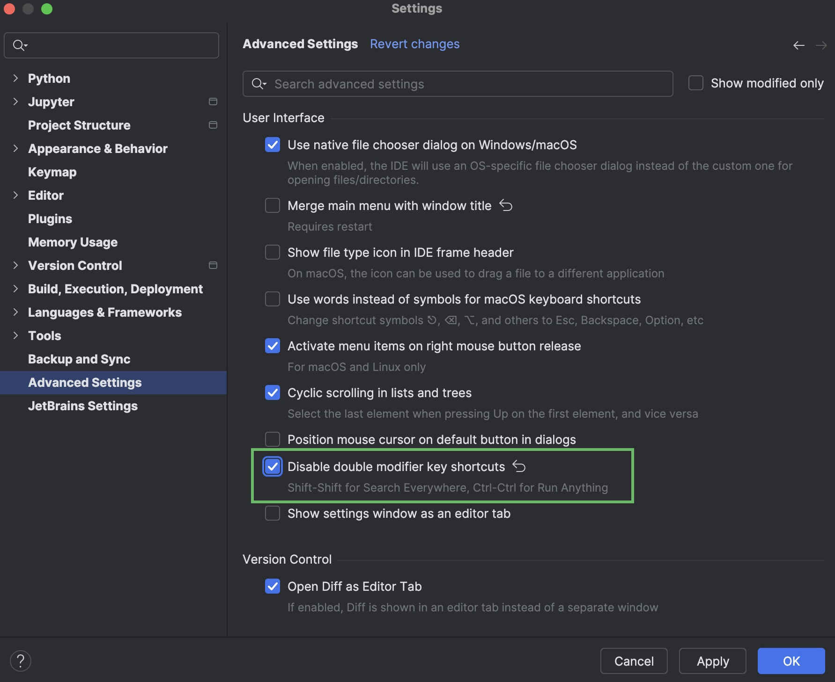Screen dimensions: 835x682
Task: Revert Disable double modifier key shortcuts via undo icon
Action: click(519, 466)
